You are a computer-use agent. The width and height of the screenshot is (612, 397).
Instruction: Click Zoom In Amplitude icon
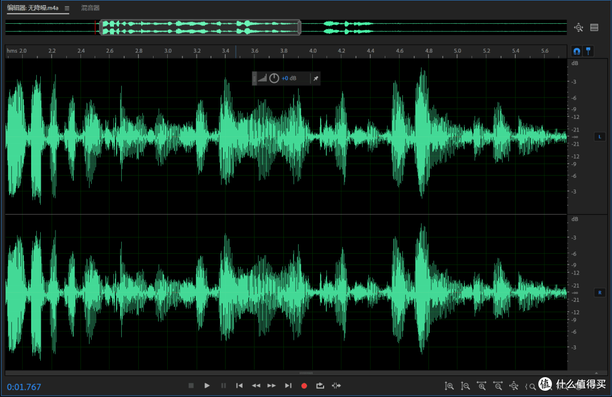click(x=449, y=386)
